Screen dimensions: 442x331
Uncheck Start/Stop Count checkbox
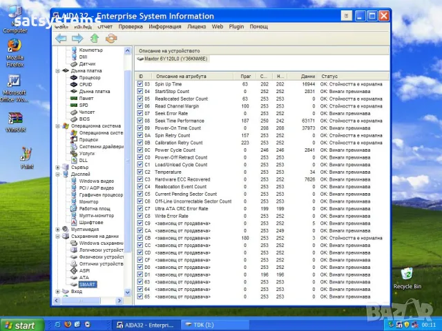(x=140, y=91)
